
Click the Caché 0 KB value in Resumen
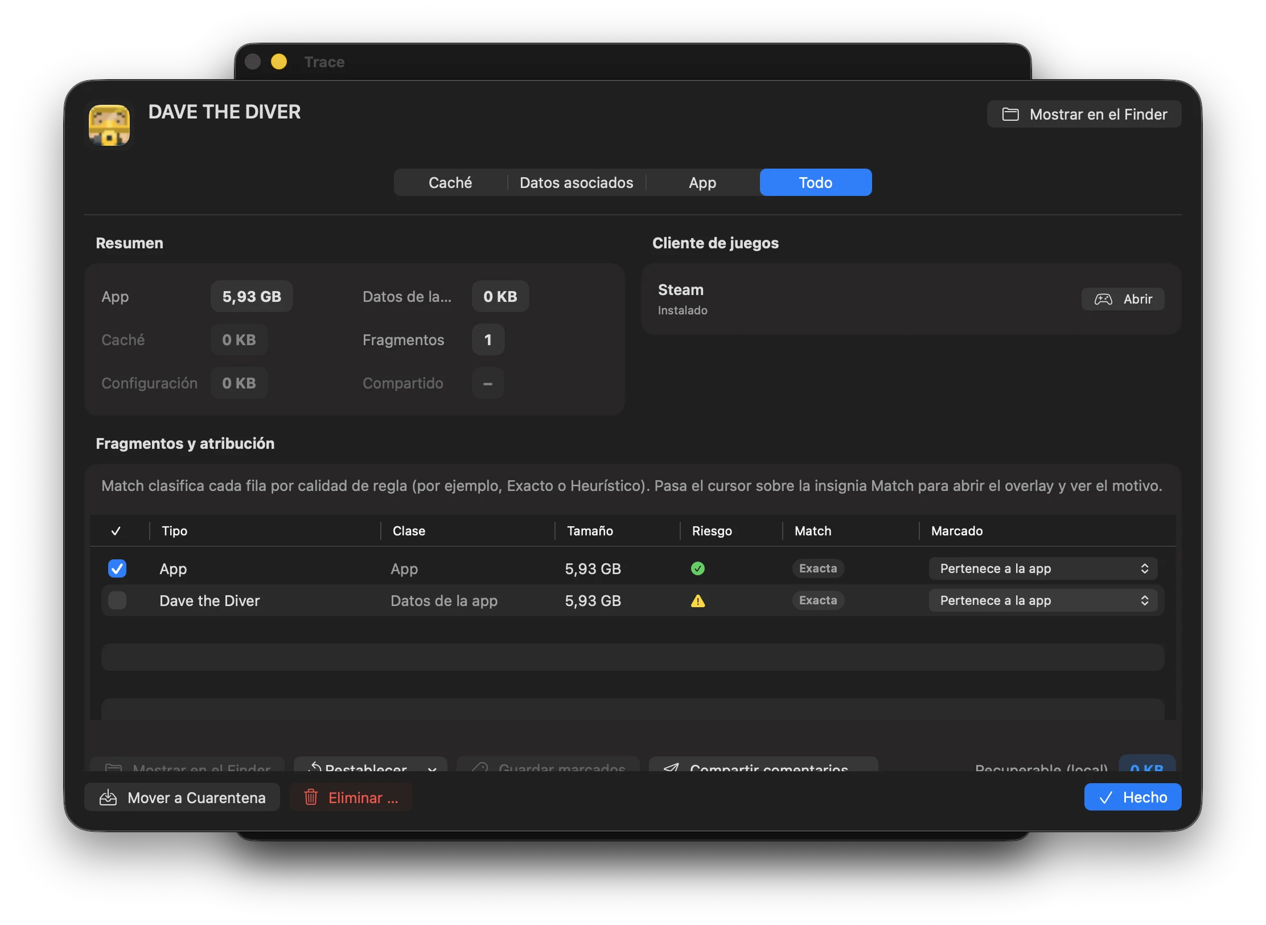click(x=239, y=339)
